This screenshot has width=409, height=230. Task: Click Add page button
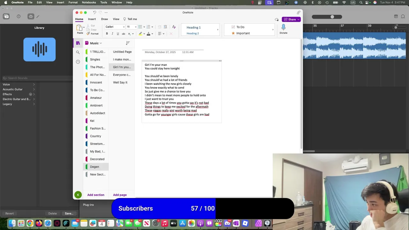tap(120, 195)
